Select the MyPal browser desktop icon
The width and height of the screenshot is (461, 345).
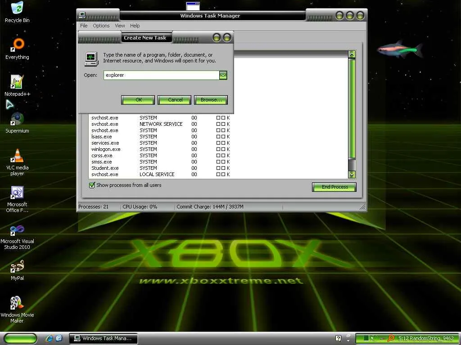point(17,270)
